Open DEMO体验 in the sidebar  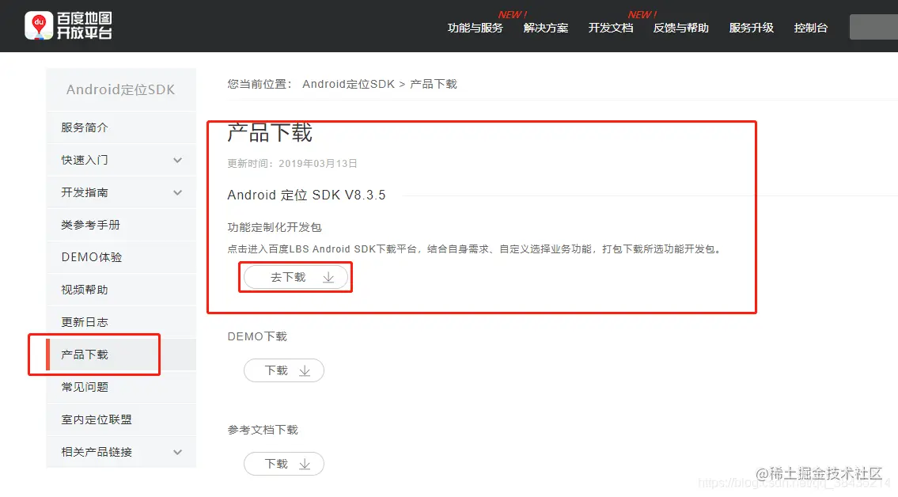tap(121, 258)
